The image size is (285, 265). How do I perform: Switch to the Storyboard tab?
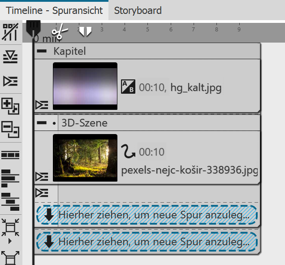click(138, 10)
